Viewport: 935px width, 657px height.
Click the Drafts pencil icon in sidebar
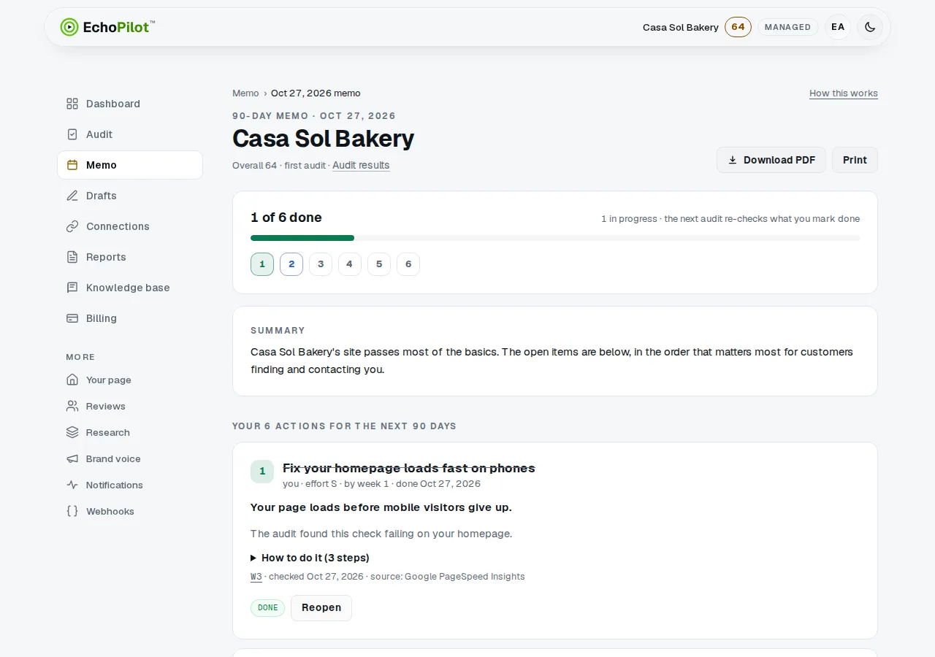coord(72,196)
